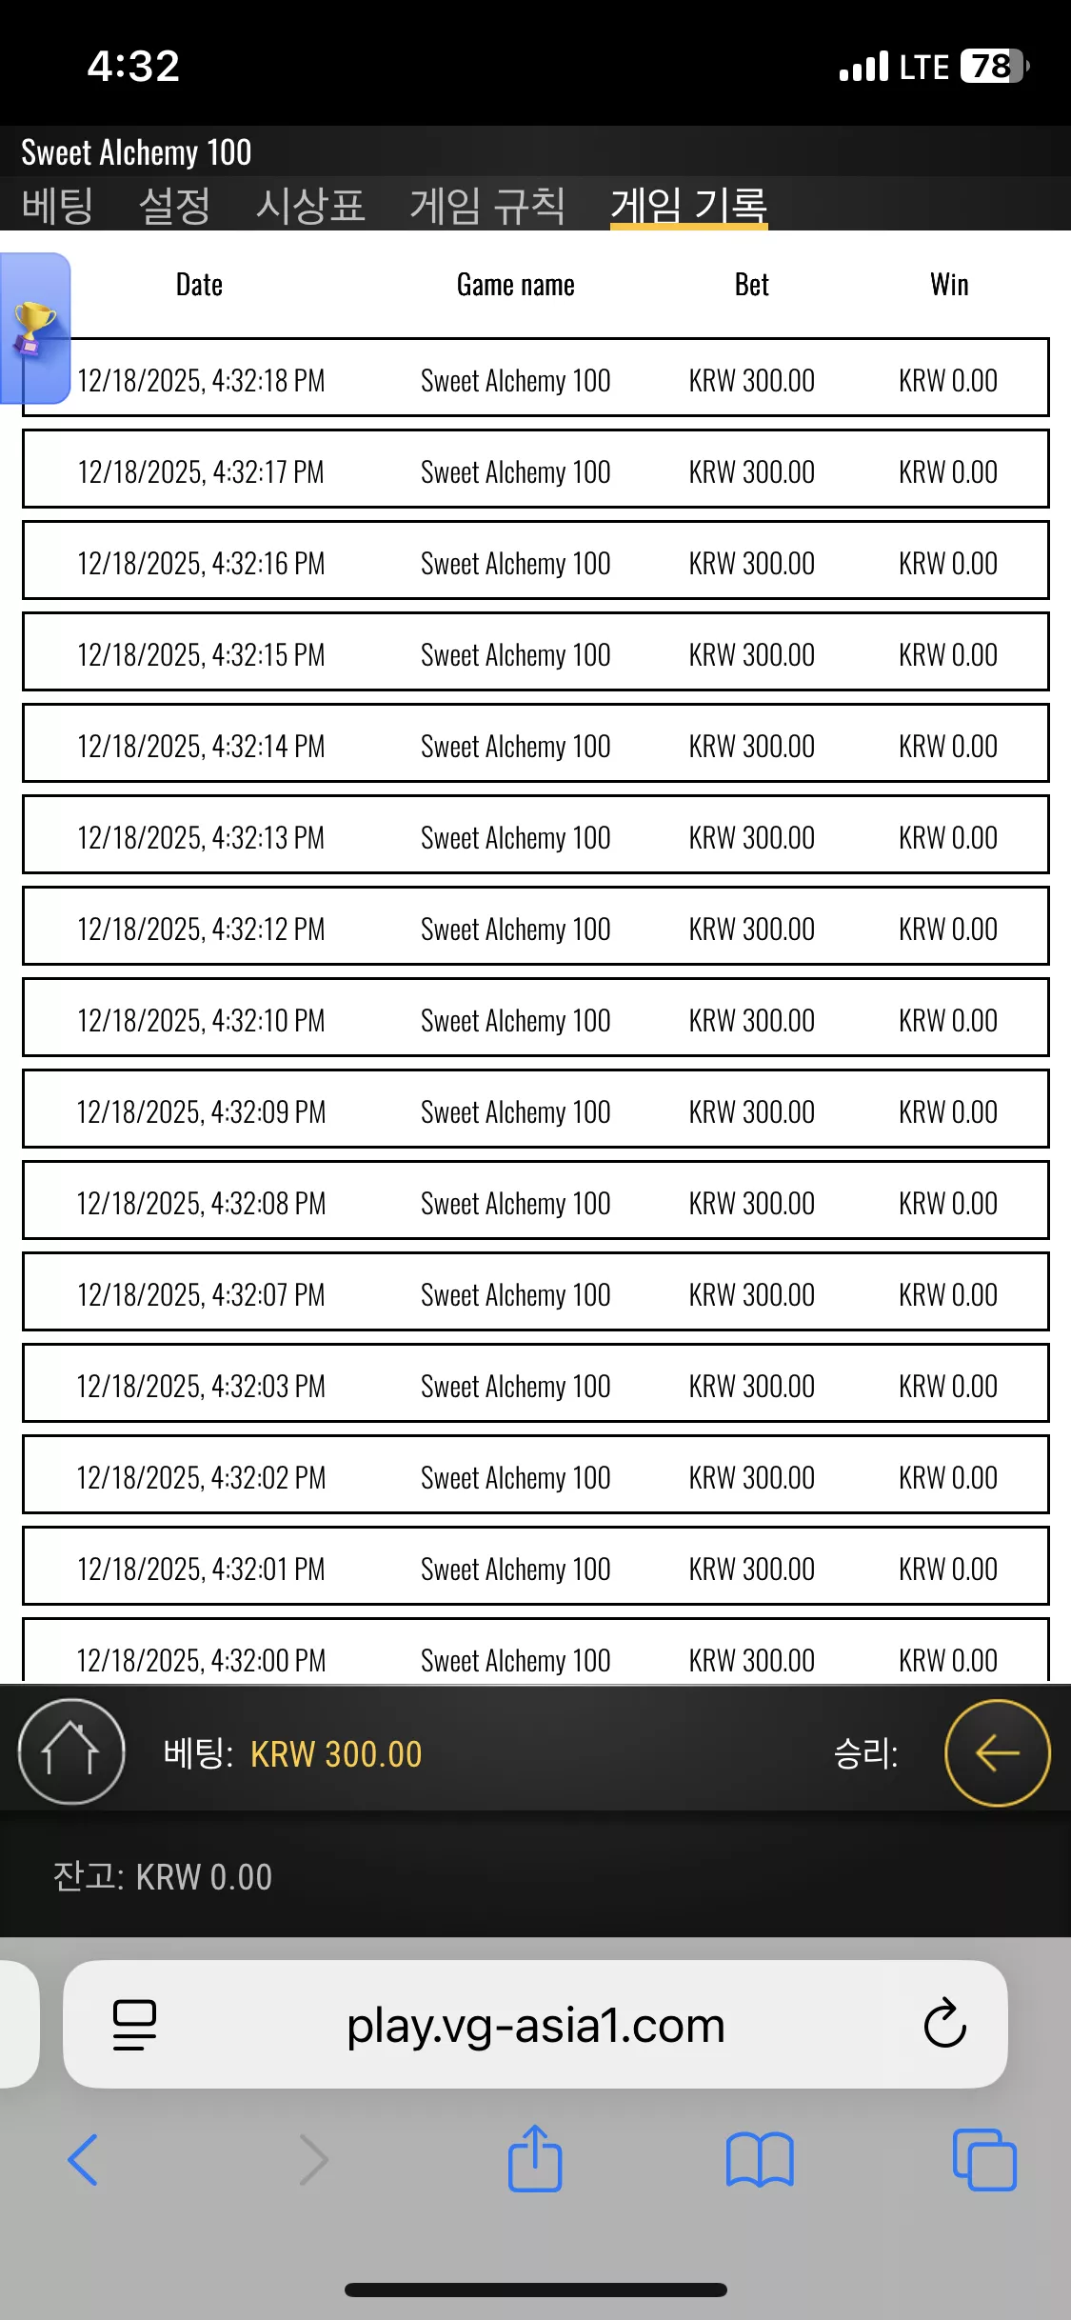Open the Safari share sheet
The width and height of the screenshot is (1071, 2320).
[x=535, y=2158]
